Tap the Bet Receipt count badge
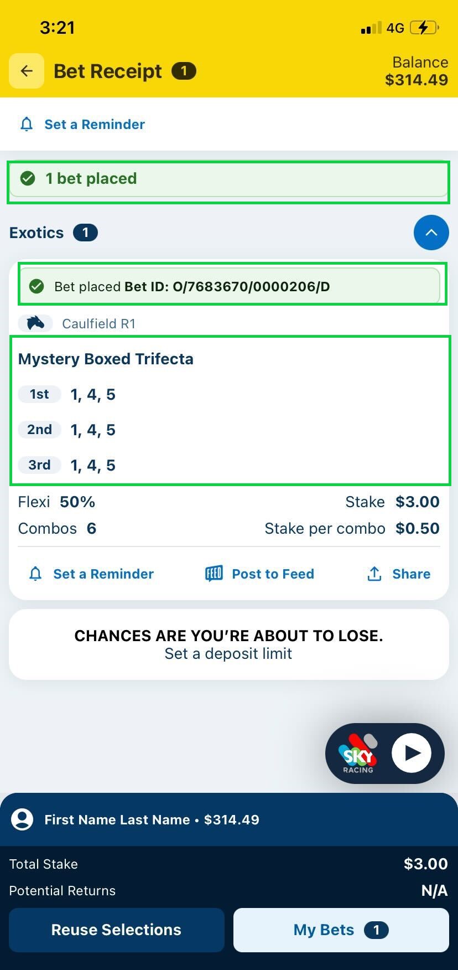 [184, 71]
